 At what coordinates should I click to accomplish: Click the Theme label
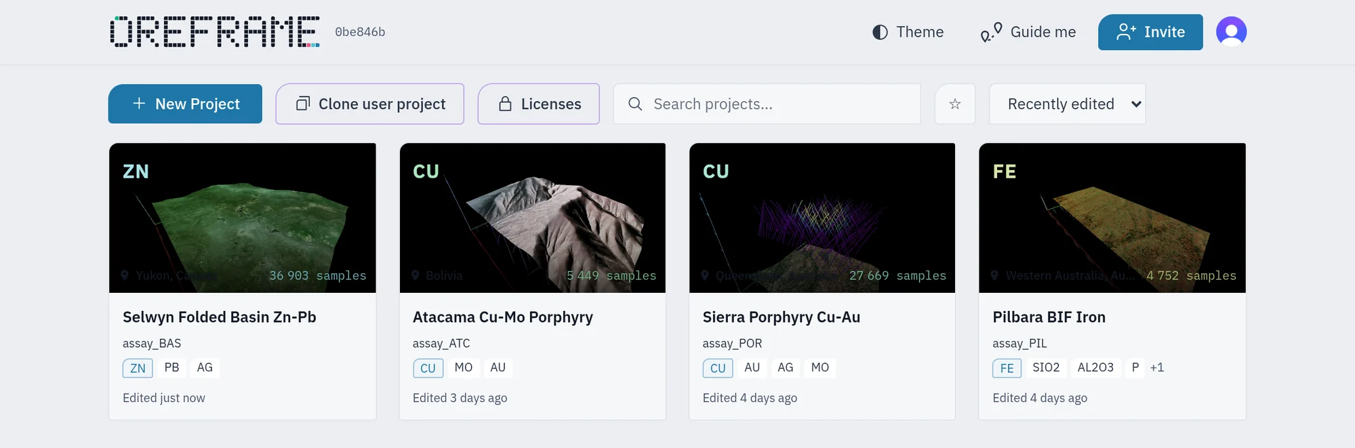(x=920, y=32)
